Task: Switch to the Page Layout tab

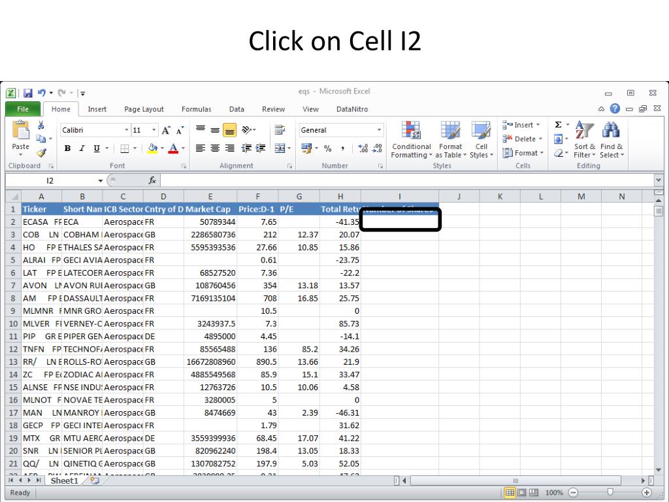Action: [x=144, y=109]
